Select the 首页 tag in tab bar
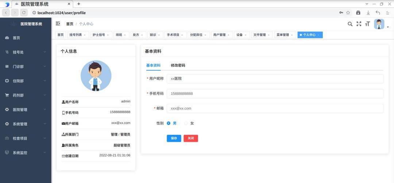 click(61, 35)
